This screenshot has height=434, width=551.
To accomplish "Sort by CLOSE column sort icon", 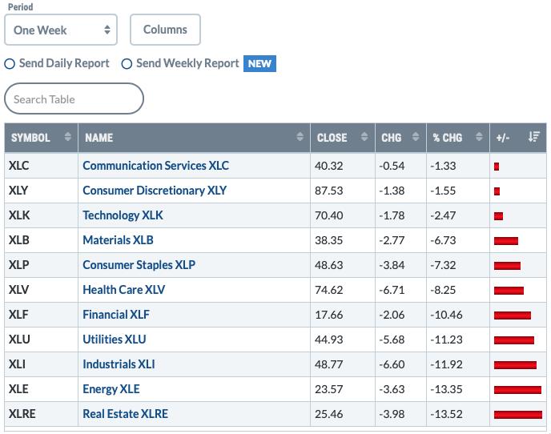I will coord(364,137).
